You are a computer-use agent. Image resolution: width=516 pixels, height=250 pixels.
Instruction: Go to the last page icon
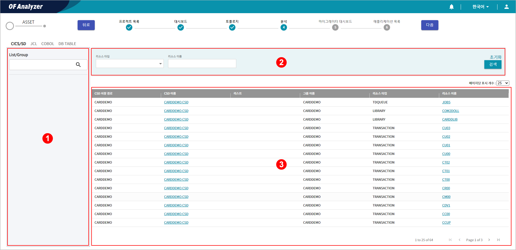click(x=498, y=240)
